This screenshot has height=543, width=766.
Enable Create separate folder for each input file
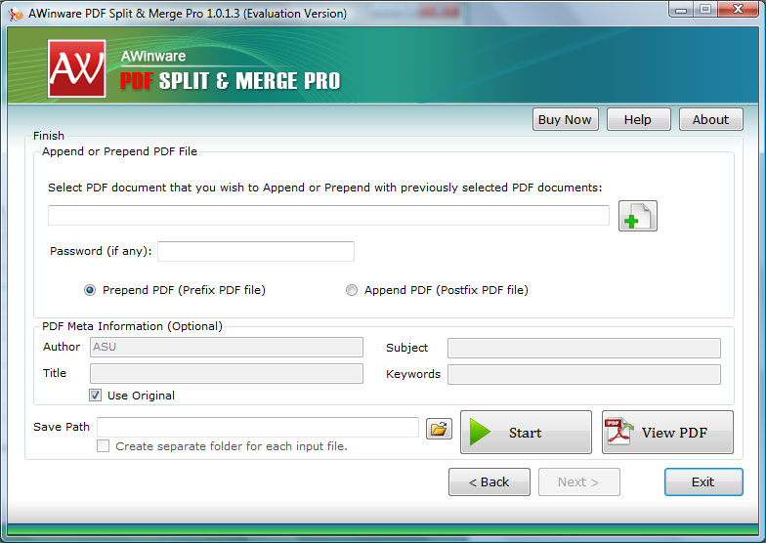click(104, 445)
